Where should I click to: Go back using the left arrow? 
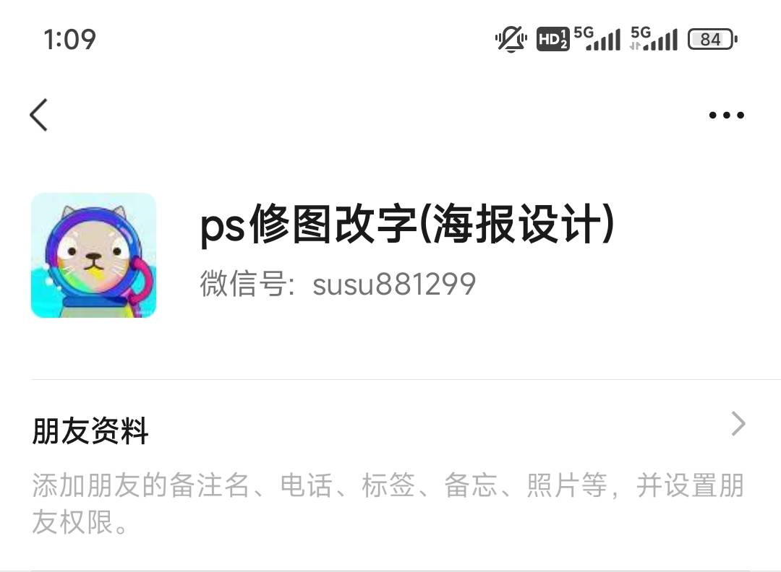(x=39, y=115)
